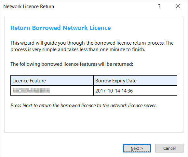
Task: Close the Network Licence Return dialog
Action: (x=178, y=6)
